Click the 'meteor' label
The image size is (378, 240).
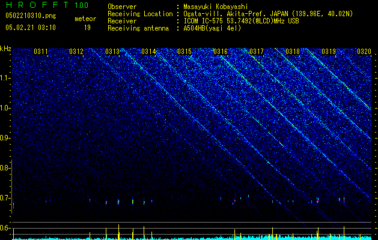[x=85, y=19]
